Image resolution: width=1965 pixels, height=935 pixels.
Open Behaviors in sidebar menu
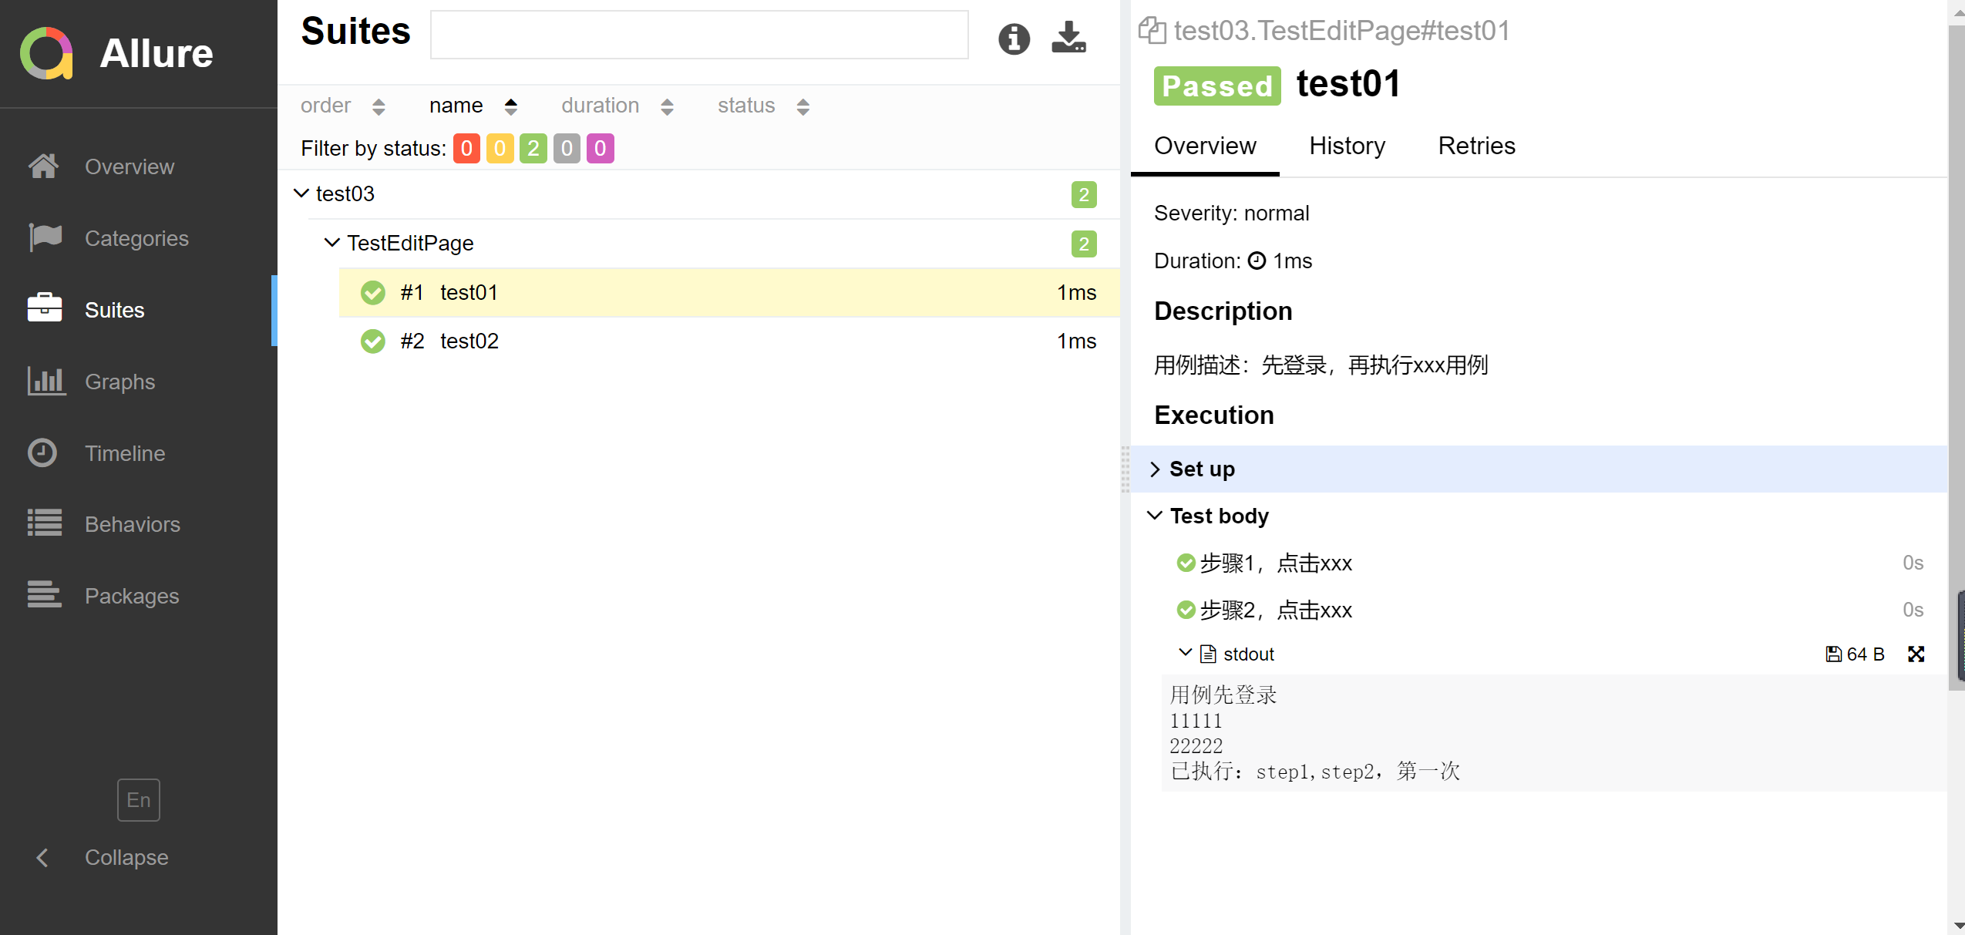[133, 524]
